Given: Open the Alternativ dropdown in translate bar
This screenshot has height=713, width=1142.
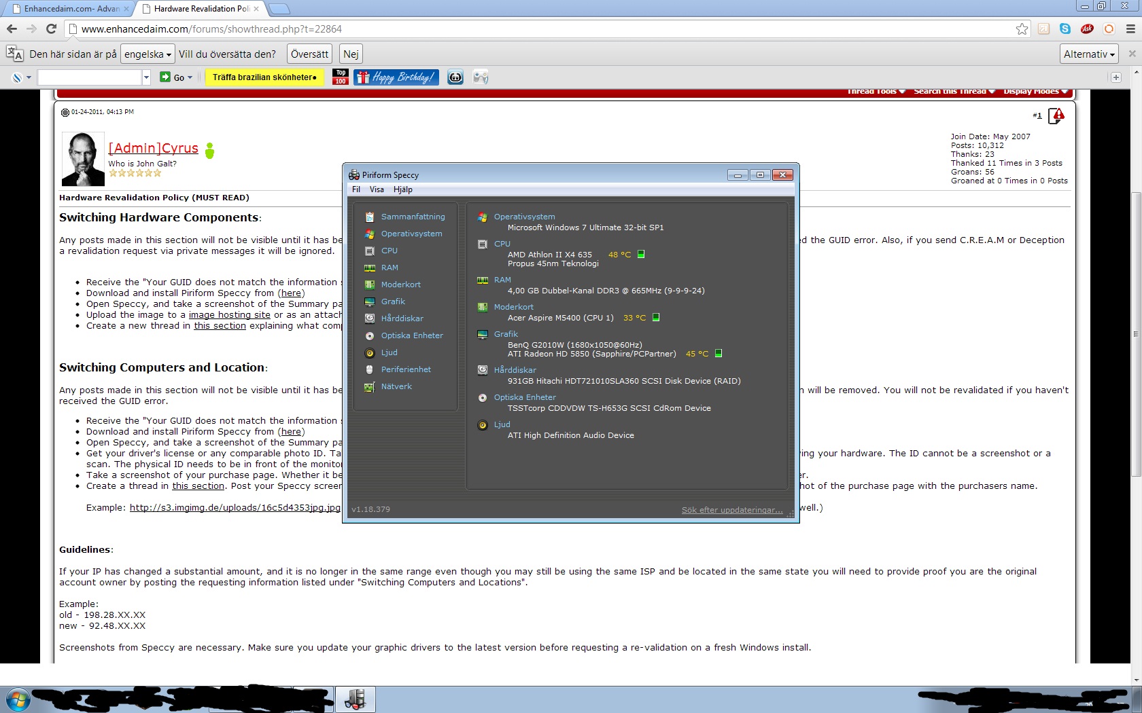Looking at the screenshot, I should pyautogui.click(x=1089, y=54).
